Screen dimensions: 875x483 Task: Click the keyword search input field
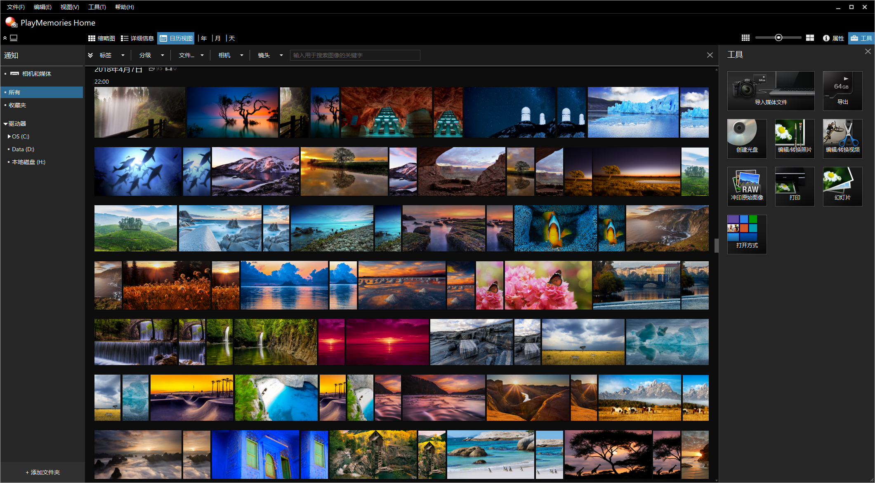coord(355,55)
